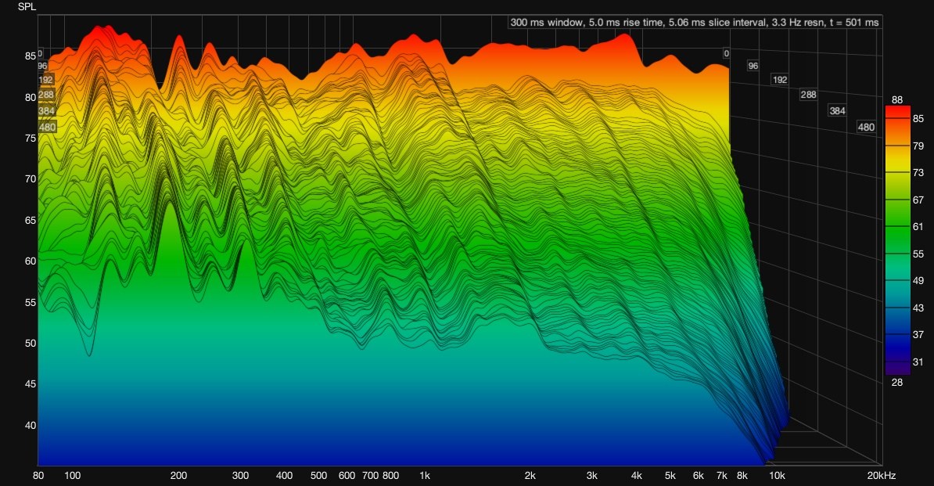Screen dimensions: 934x486
Task: Click the frequency axis label '80'
Action: coord(38,475)
